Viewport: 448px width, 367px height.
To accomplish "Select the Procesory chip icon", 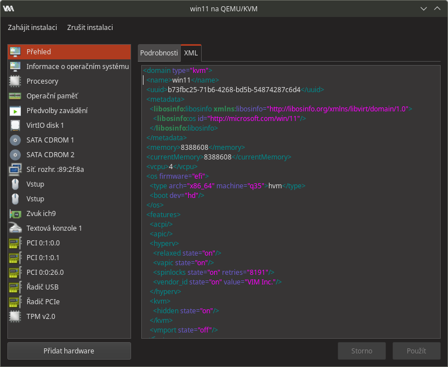I will [x=15, y=81].
